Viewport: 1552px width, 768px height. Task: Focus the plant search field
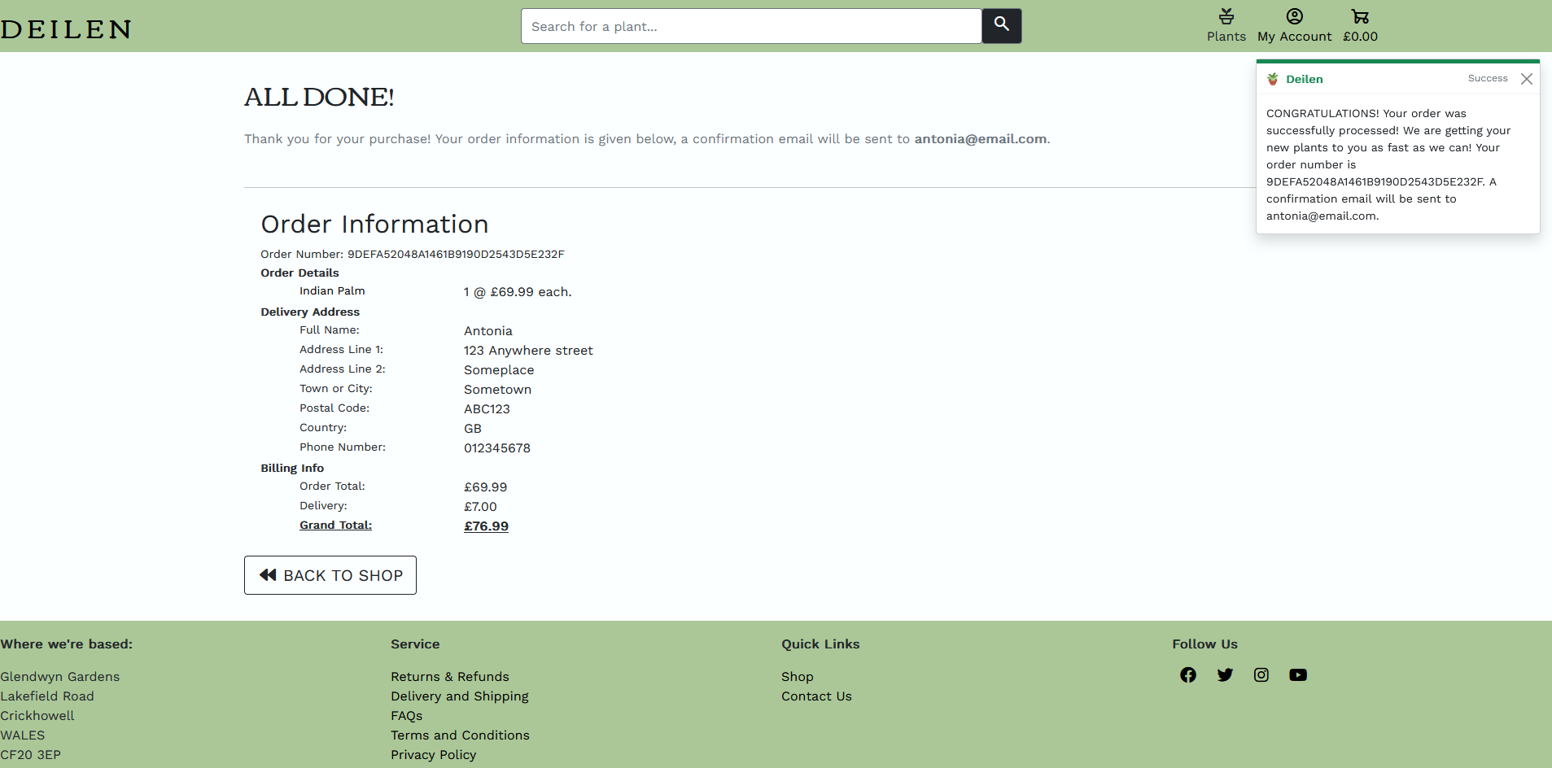[x=750, y=26]
